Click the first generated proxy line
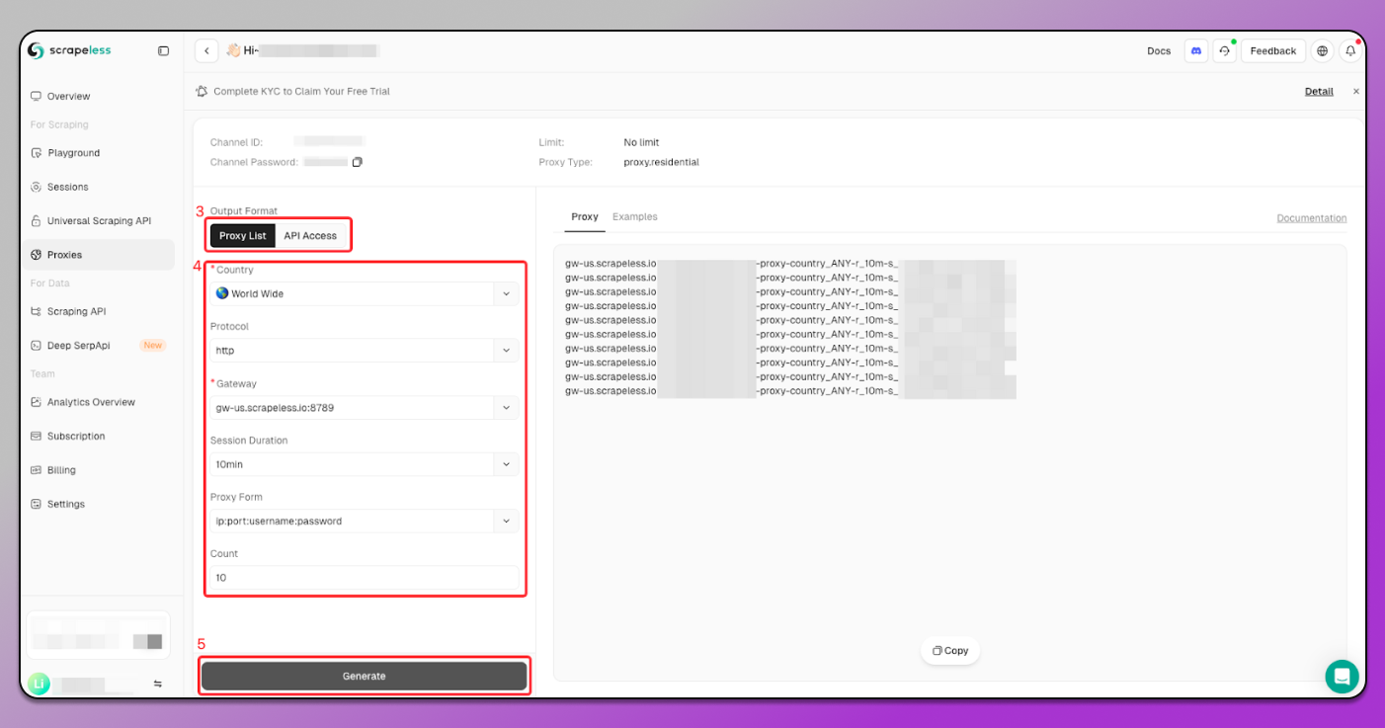1385x728 pixels. coord(790,264)
